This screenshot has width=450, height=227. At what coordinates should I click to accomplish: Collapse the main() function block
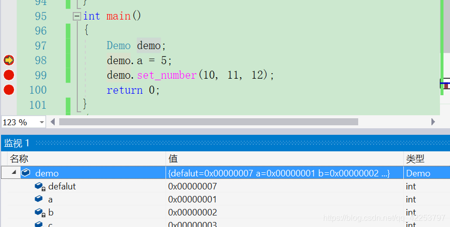tap(77, 17)
